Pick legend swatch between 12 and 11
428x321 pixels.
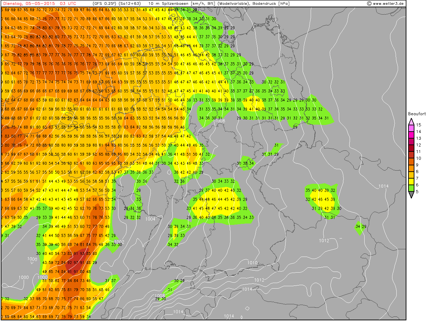coord(411,148)
